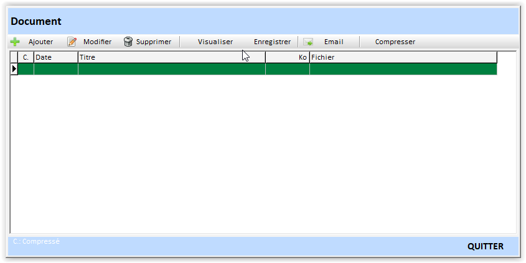
Task: Send by Email toolbar label
Action: 334,42
